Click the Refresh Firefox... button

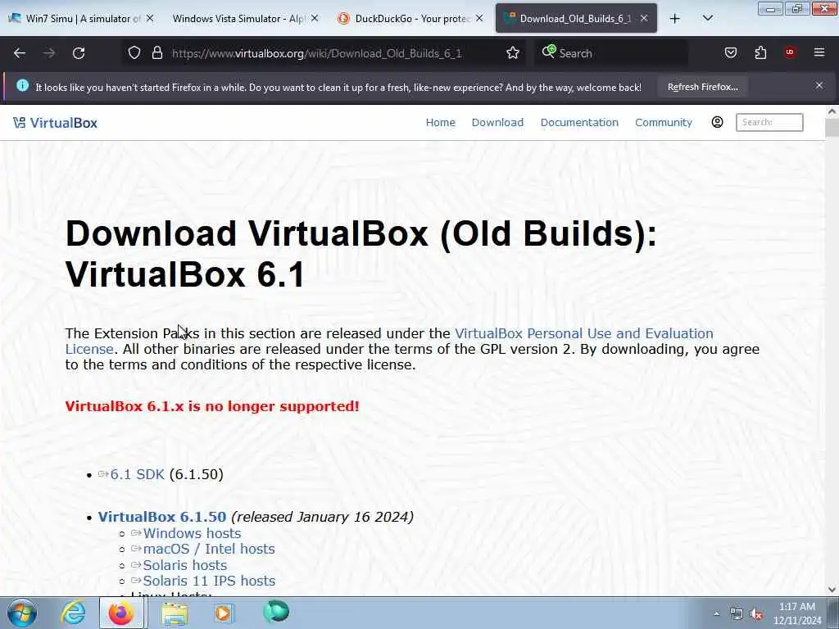click(702, 87)
